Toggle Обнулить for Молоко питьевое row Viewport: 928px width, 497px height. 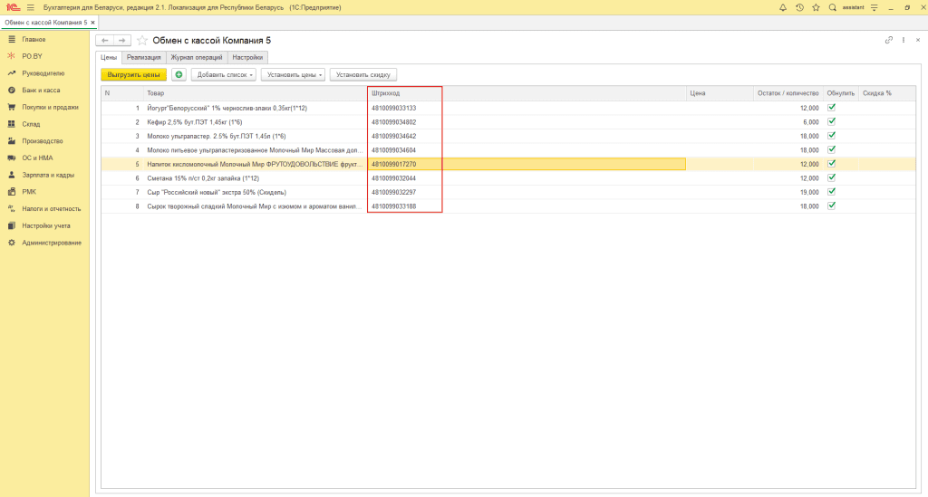[831, 149]
